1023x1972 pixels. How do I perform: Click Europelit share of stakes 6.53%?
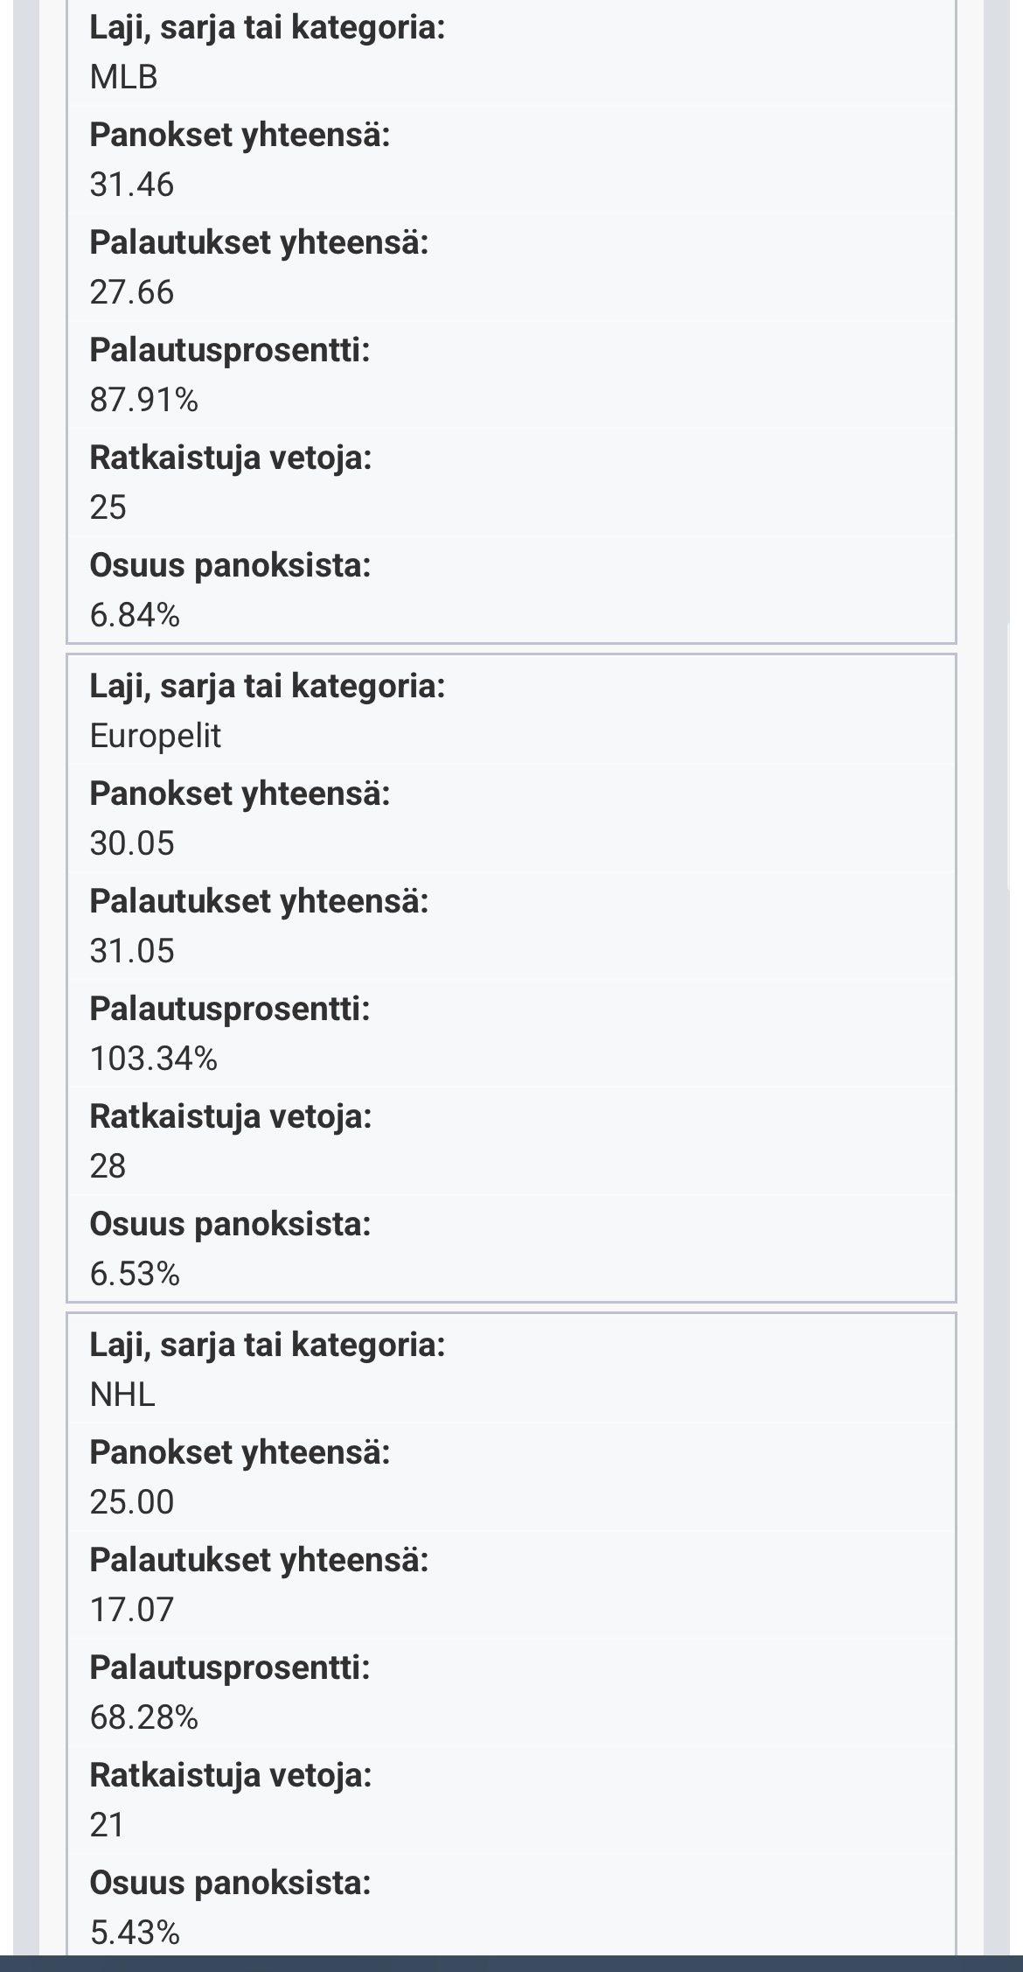[135, 1274]
